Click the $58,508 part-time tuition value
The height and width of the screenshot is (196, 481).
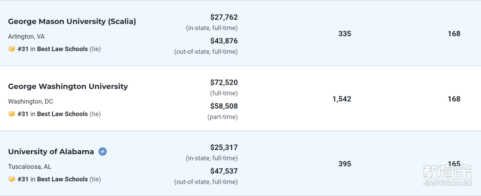point(224,106)
